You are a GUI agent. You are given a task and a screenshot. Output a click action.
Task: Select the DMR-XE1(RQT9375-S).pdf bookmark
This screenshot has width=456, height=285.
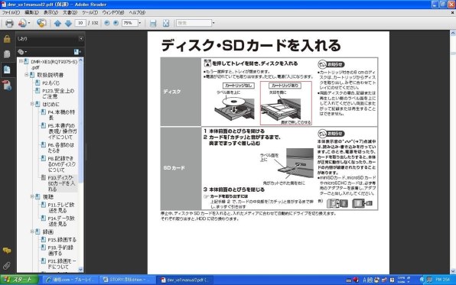point(54,64)
